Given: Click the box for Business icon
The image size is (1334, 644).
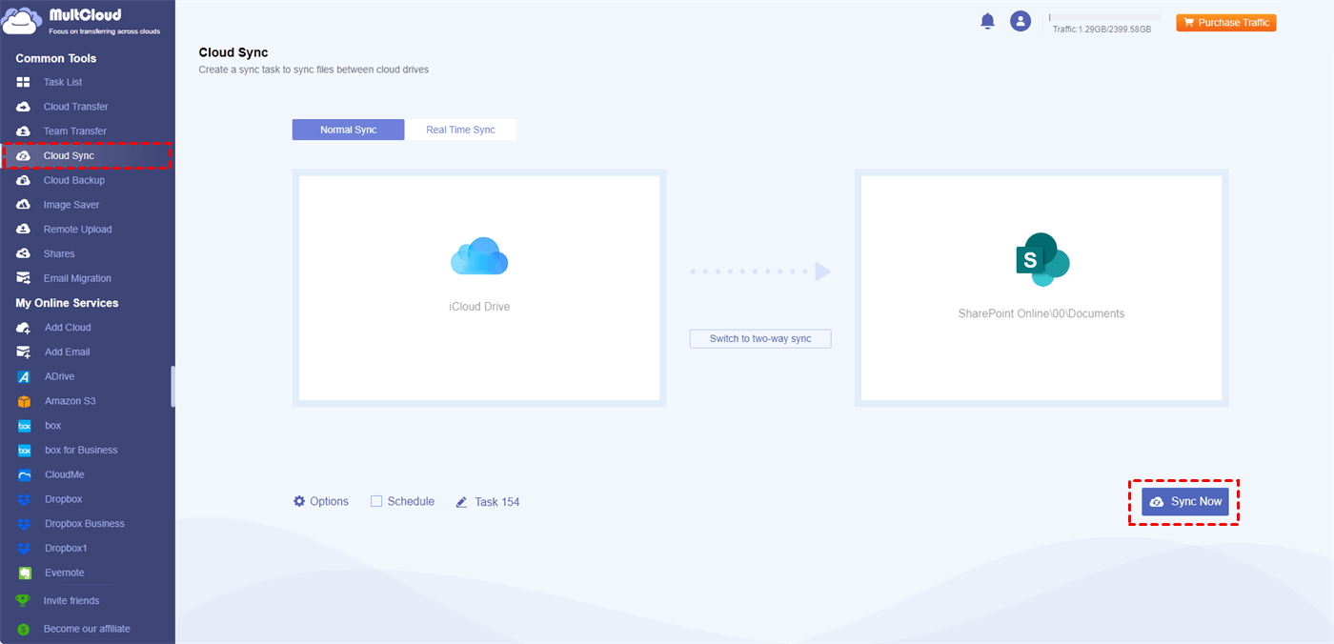Looking at the screenshot, I should pos(24,450).
